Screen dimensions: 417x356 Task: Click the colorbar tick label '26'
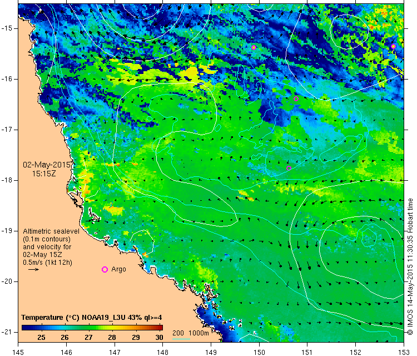(64, 338)
